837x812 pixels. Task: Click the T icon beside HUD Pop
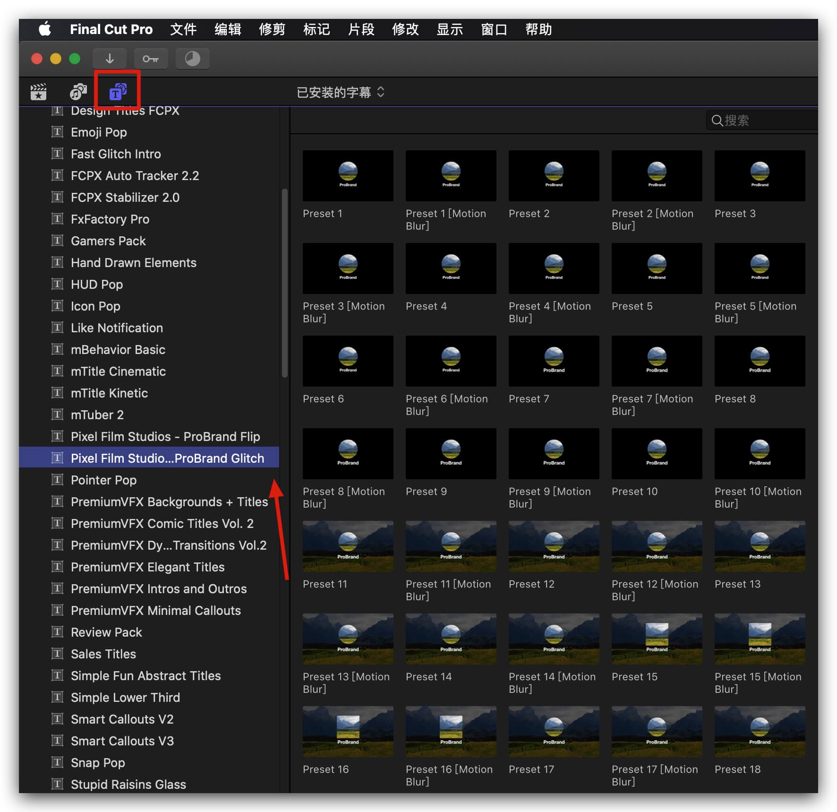[57, 284]
